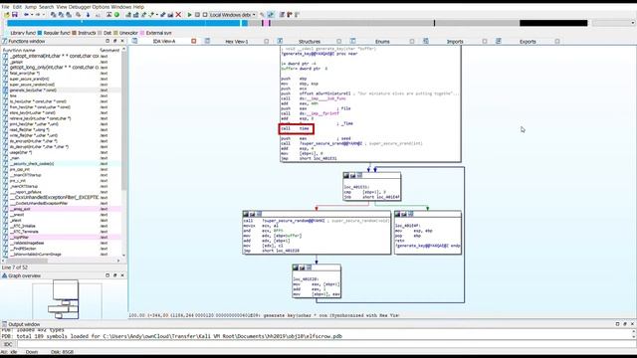
Task: Click the Regular function blue legend swatch
Action: [x=40, y=33]
